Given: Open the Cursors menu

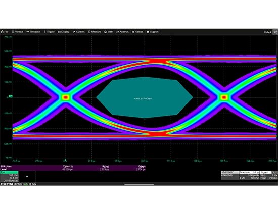Looking at the screenshot, I should point(79,32).
